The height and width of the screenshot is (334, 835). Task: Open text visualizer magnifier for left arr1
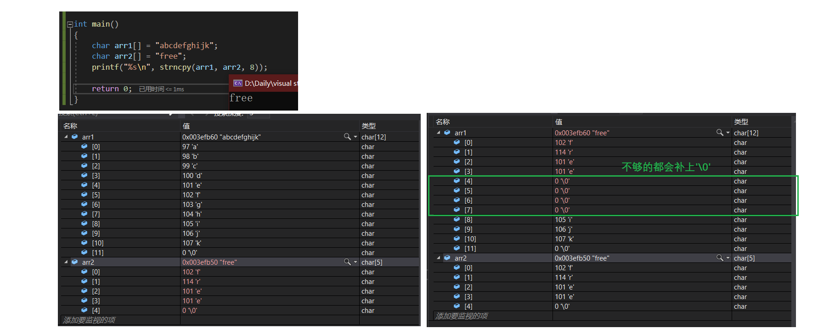click(x=347, y=137)
